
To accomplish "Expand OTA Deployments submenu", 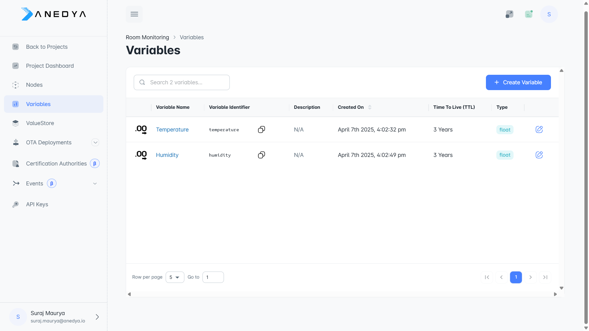I will tap(95, 143).
